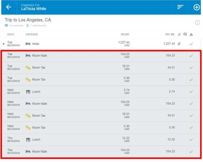The image size is (203, 162).
Task: Click the paperclip column header icon
Action: 179,35
